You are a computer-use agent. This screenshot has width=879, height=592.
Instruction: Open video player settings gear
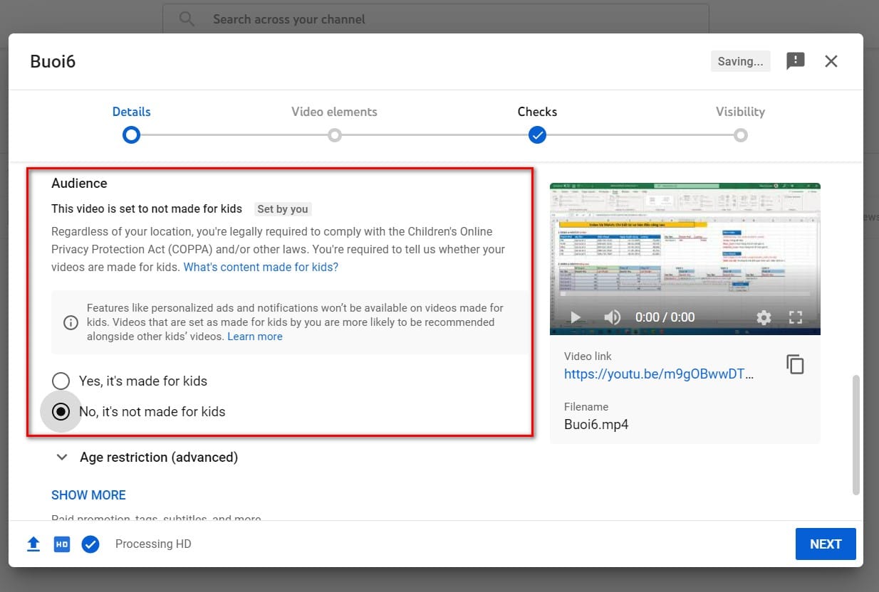click(764, 317)
